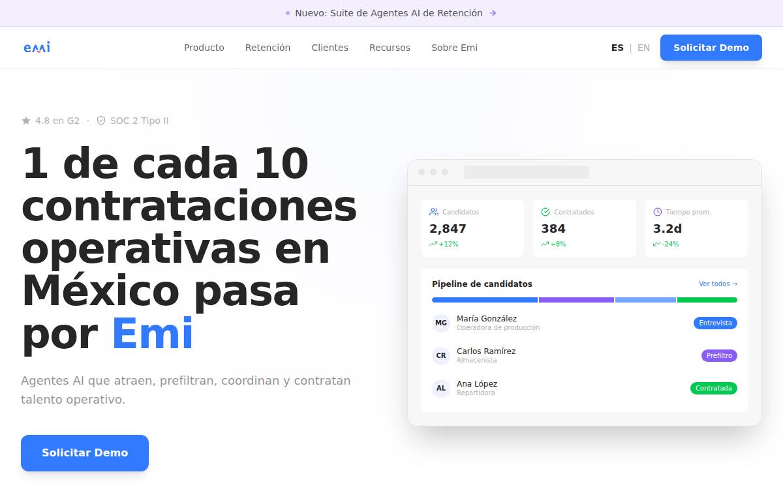Click the Almacenista label

pos(477,361)
